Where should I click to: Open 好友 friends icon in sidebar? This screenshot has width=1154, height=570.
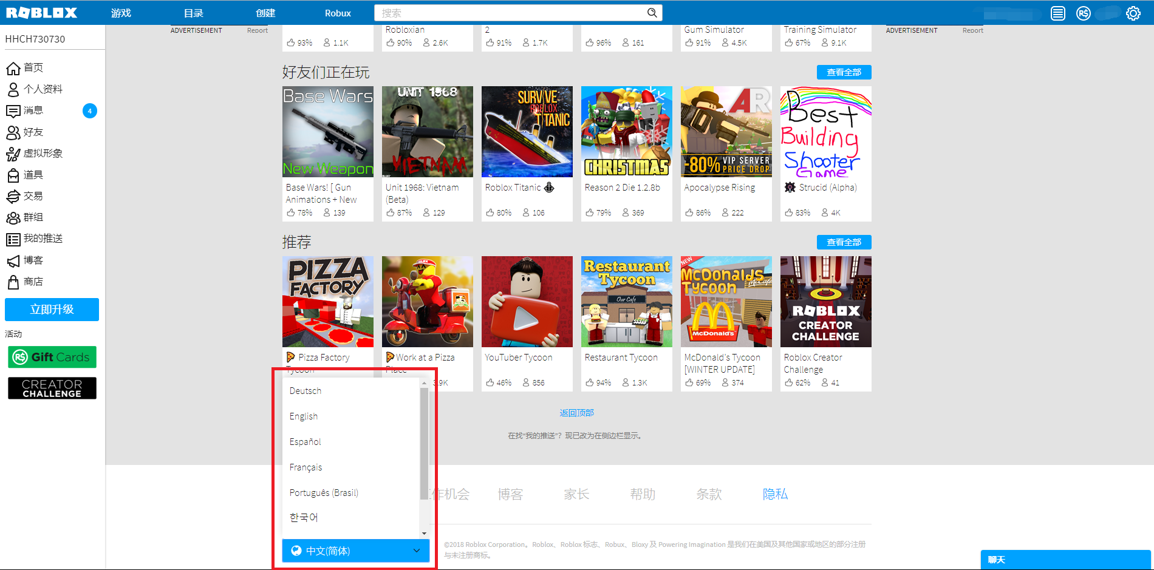(x=13, y=132)
